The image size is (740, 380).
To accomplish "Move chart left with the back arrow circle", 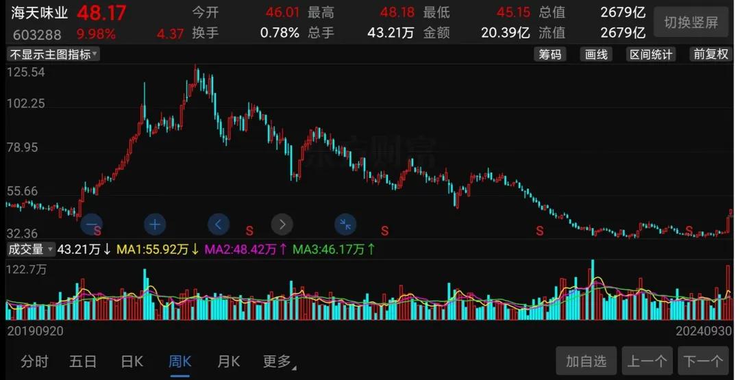I will 219,225.
